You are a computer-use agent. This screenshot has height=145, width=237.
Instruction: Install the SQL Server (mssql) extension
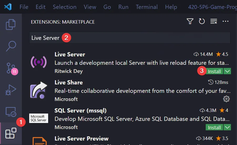click(214, 127)
